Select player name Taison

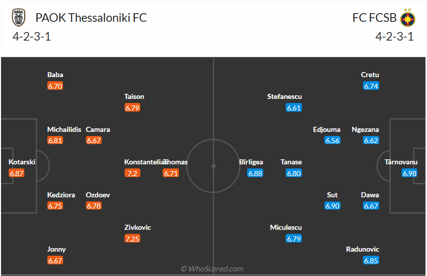134,96
